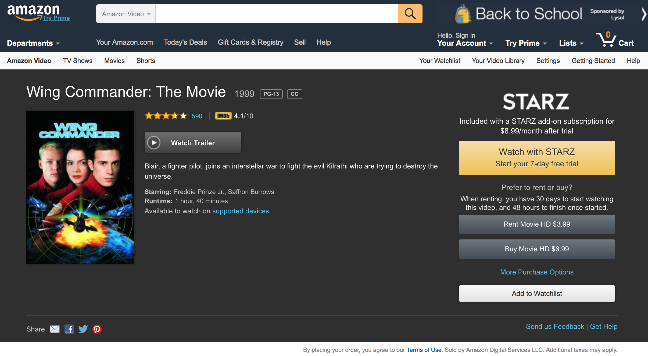This screenshot has height=356, width=648.
Task: Share the movie on Twitter
Action: coord(83,329)
